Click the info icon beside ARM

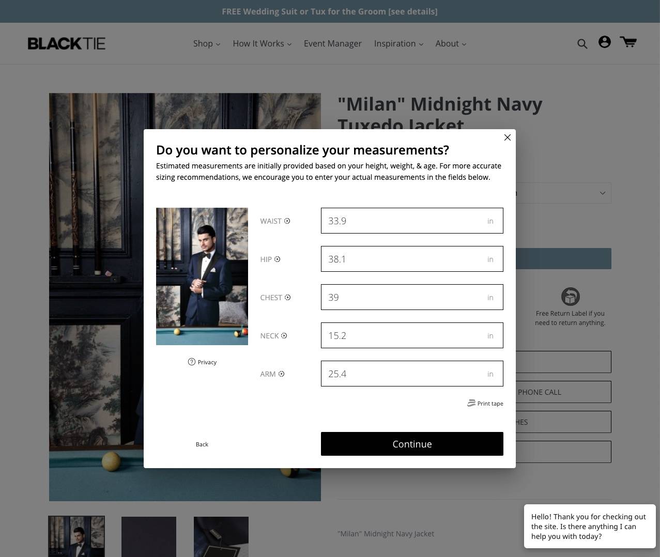(282, 374)
